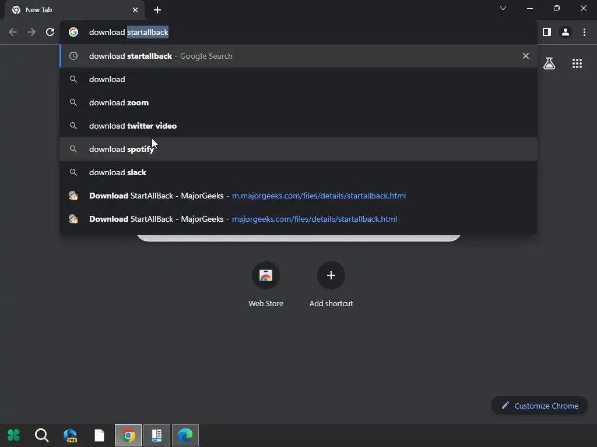Viewport: 597px width, 447px height.
Task: Click the search icon beside 'download twitter video'
Action: 73,126
